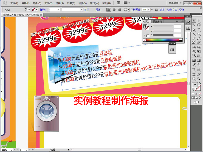Toggle left paragraph alignment
The width and height of the screenshot is (203, 152).
click(109, 10)
